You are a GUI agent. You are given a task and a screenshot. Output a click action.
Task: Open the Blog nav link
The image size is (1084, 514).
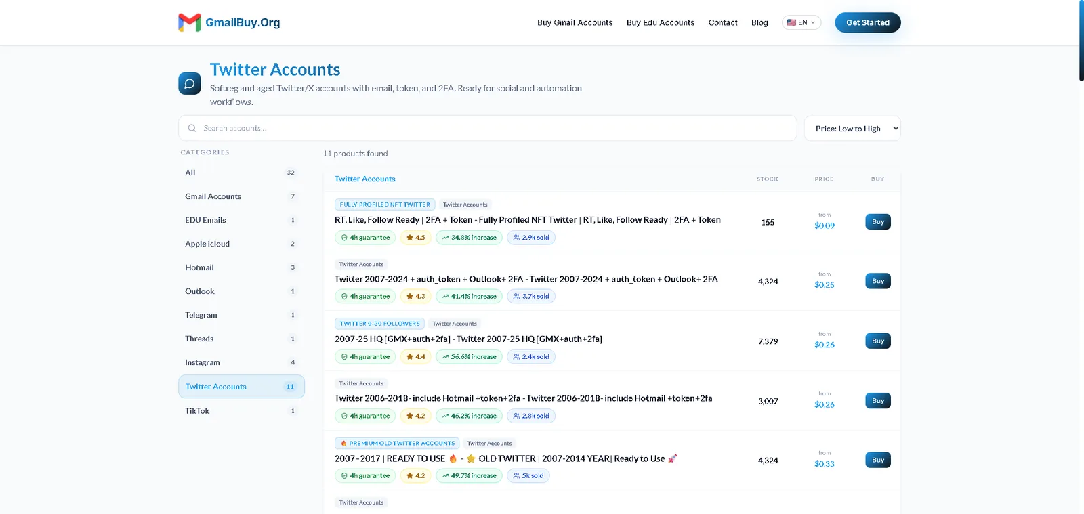tap(759, 22)
